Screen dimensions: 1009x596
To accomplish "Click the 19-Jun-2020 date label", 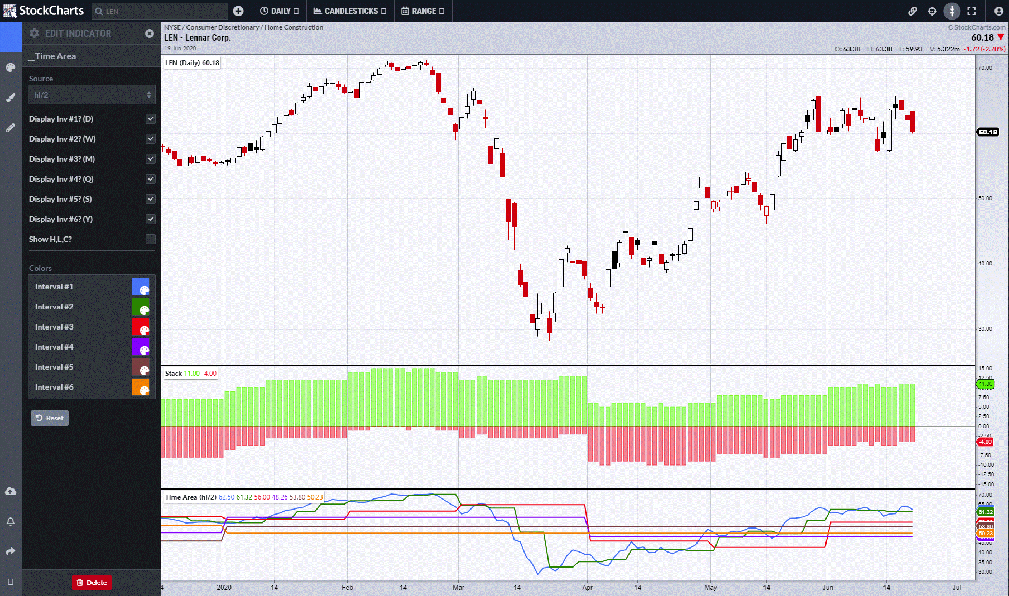I will click(180, 49).
